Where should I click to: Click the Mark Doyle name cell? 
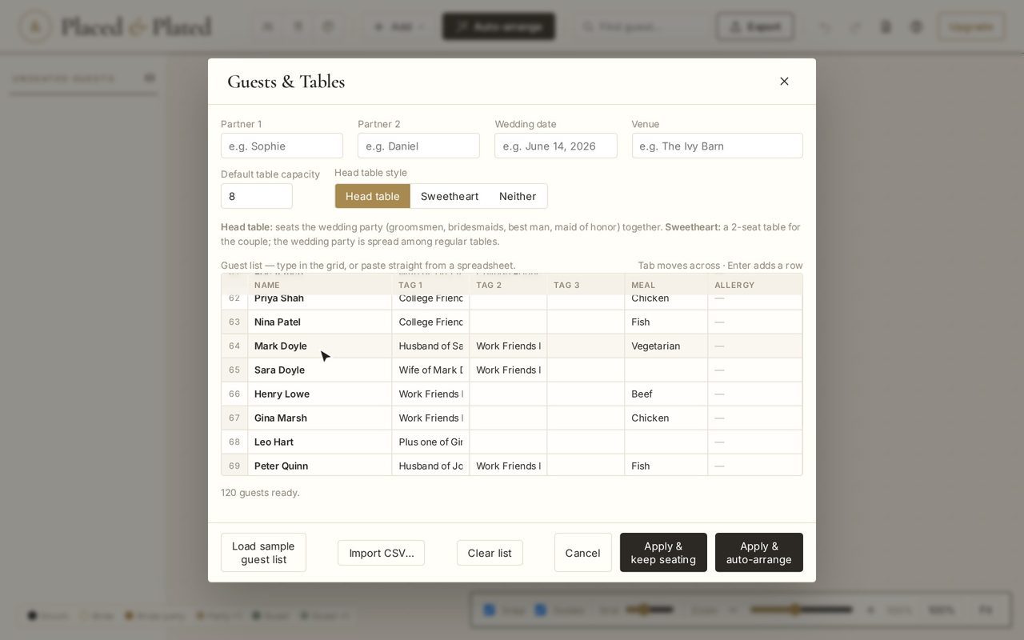click(x=320, y=346)
